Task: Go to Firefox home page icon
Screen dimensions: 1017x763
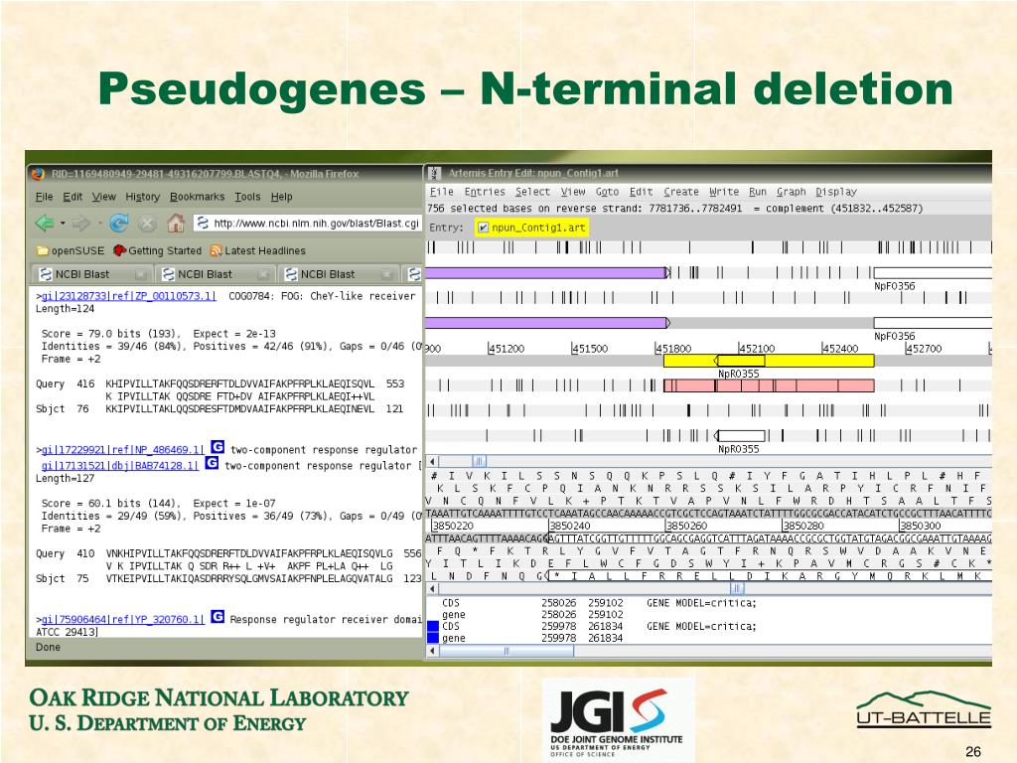Action: pos(176,224)
